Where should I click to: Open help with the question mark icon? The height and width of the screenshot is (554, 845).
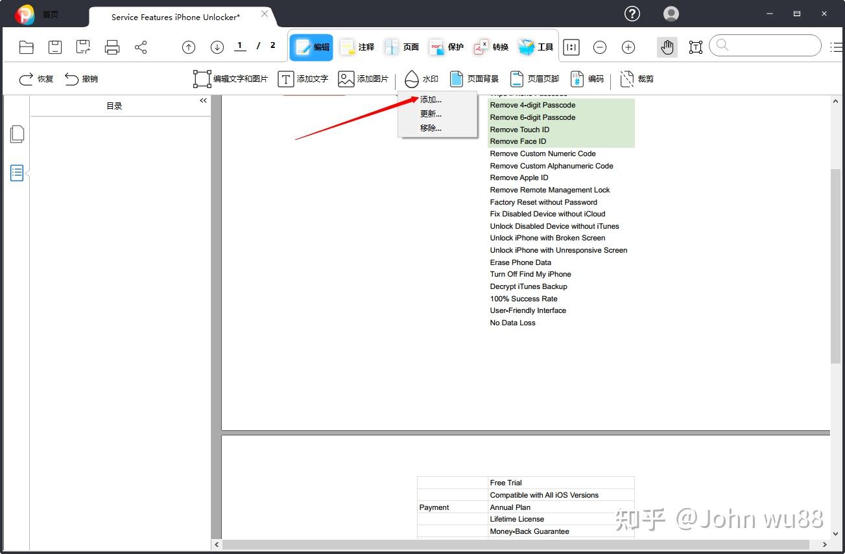pyautogui.click(x=632, y=14)
